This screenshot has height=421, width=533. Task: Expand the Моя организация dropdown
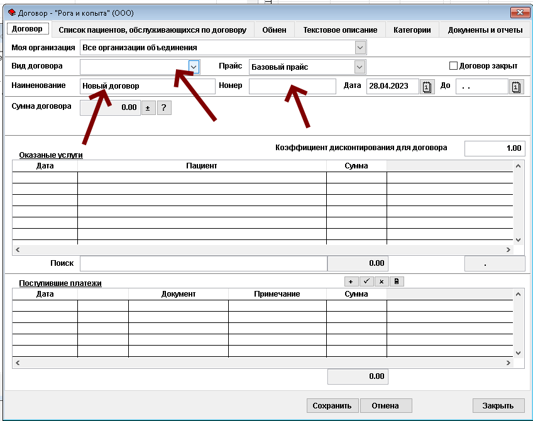360,48
